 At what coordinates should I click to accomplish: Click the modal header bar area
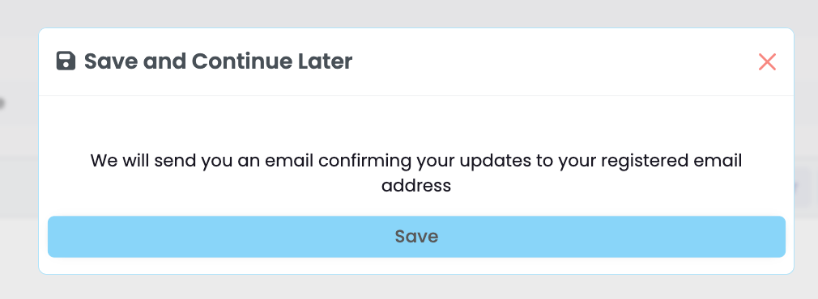(416, 62)
